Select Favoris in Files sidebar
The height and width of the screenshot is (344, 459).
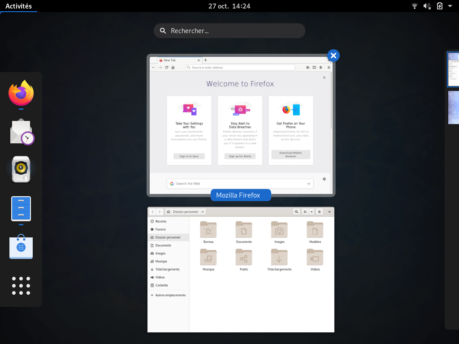[169, 229]
